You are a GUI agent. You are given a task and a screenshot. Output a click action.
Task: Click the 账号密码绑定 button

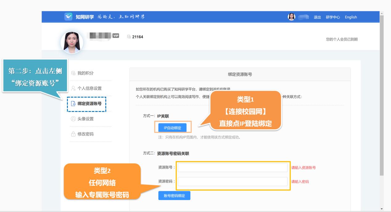[174, 196]
